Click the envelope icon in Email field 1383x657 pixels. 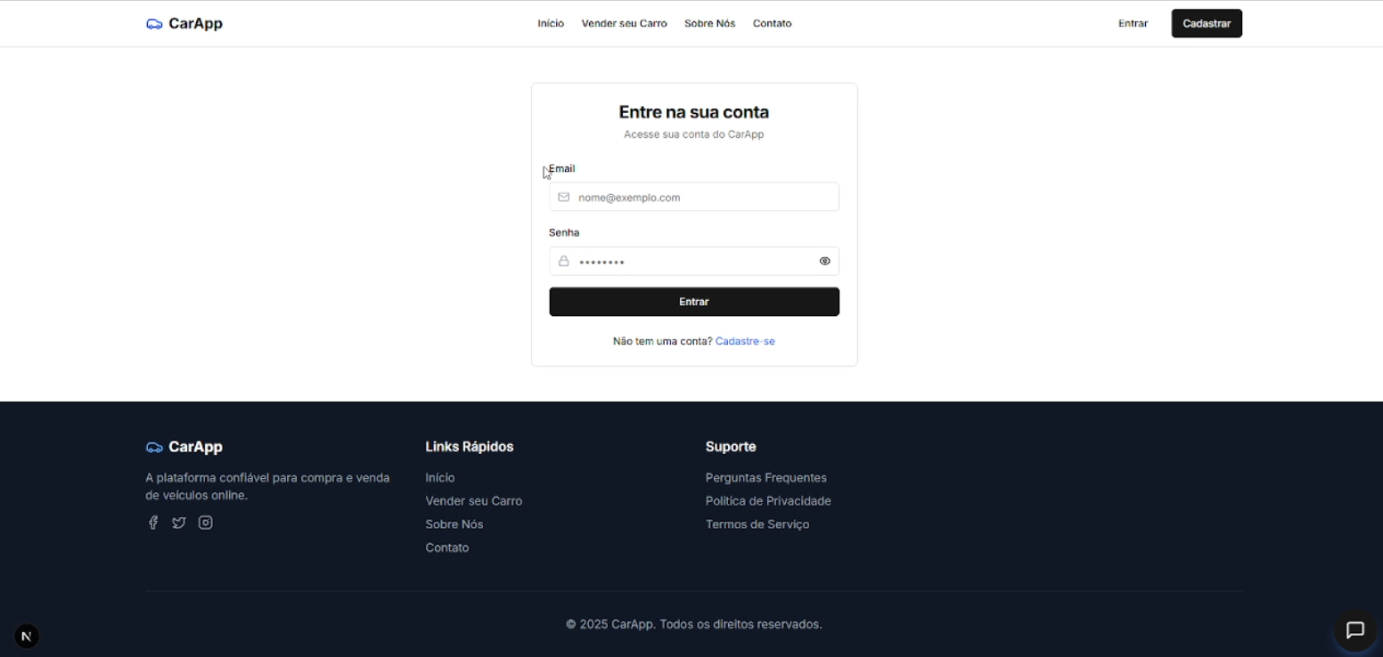[563, 197]
